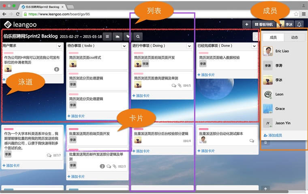This screenshot has width=308, height=194.
Task: Click the plus button in top navigation
Action: (246, 25)
